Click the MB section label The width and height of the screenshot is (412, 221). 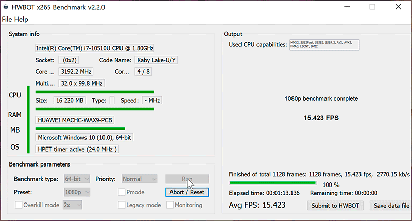pyautogui.click(x=15, y=130)
